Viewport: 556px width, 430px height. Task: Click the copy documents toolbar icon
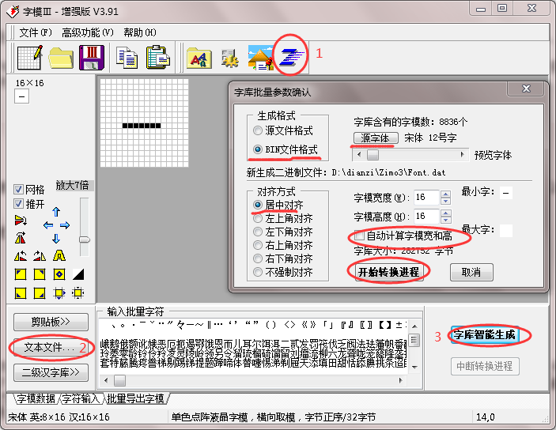[127, 58]
